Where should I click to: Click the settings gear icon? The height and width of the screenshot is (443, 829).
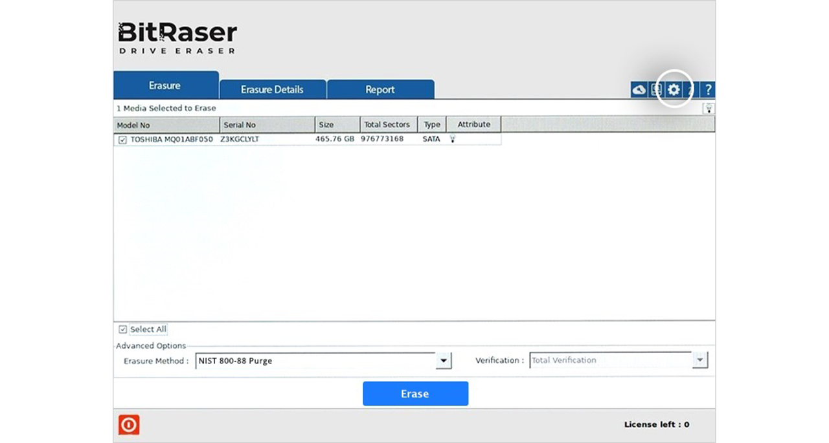(x=674, y=90)
